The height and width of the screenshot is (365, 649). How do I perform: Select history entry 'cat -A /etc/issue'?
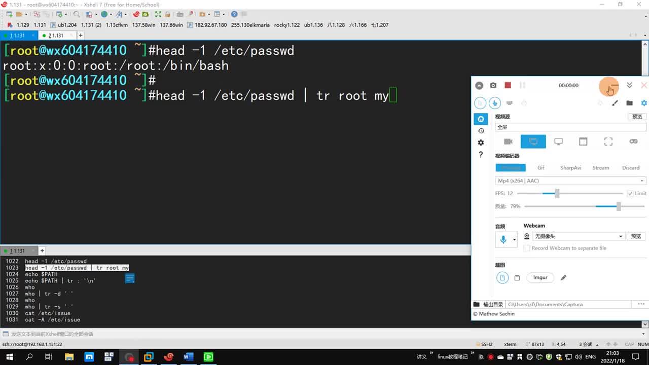(52, 320)
